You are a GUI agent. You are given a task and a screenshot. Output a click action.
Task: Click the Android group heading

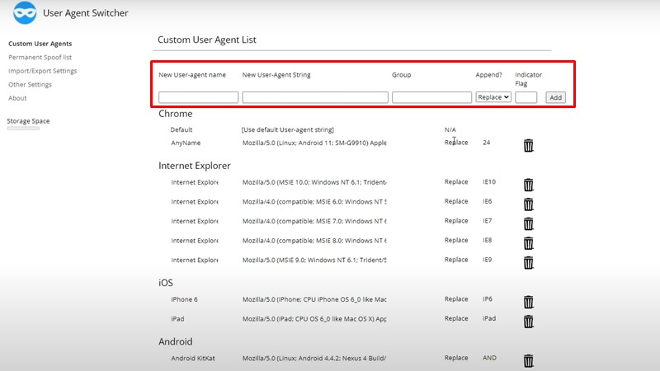pos(176,341)
